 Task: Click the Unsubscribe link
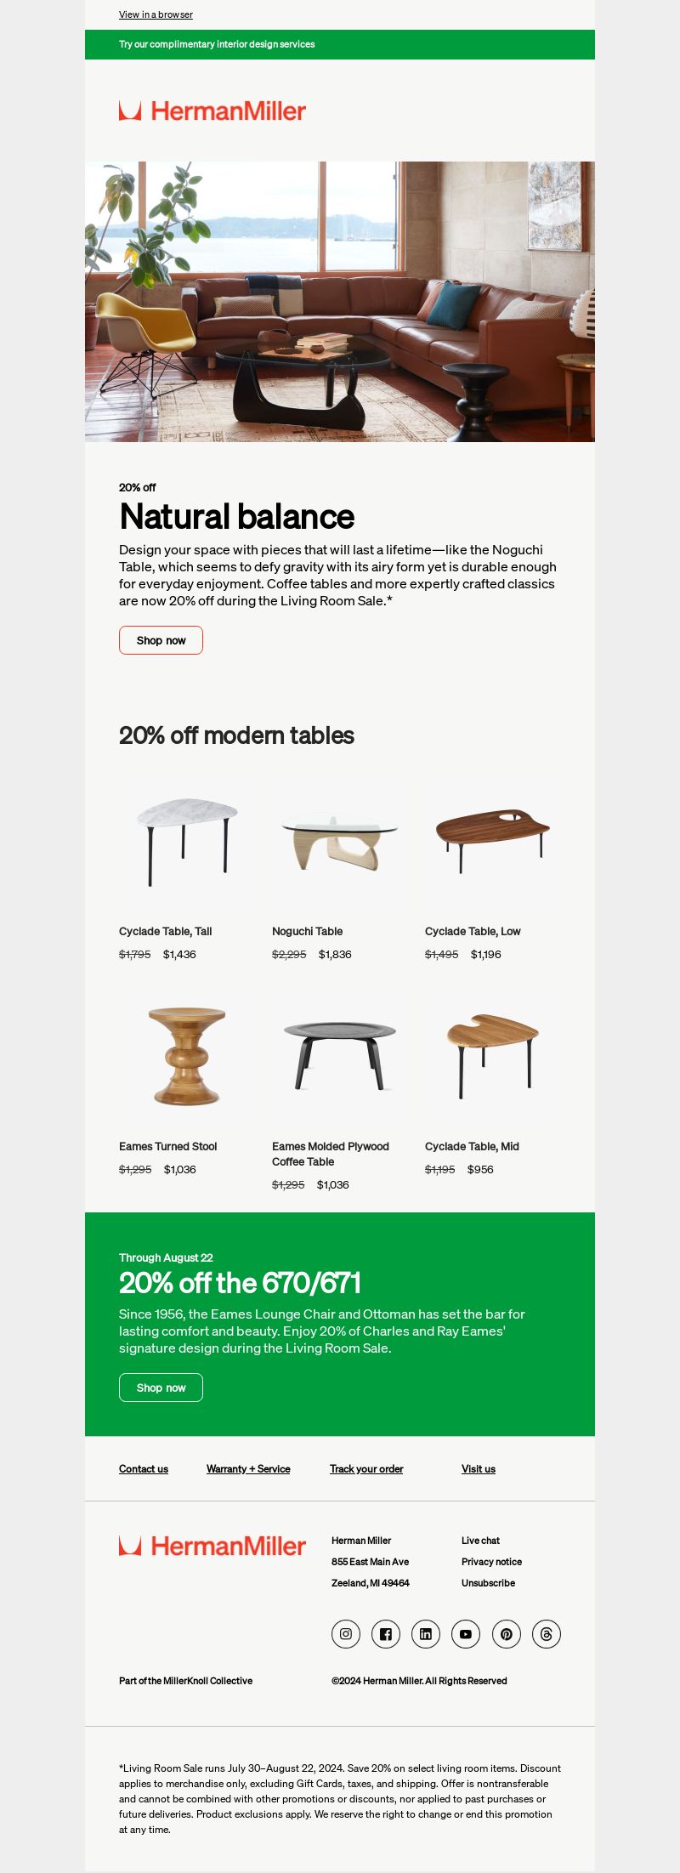[x=488, y=1583]
